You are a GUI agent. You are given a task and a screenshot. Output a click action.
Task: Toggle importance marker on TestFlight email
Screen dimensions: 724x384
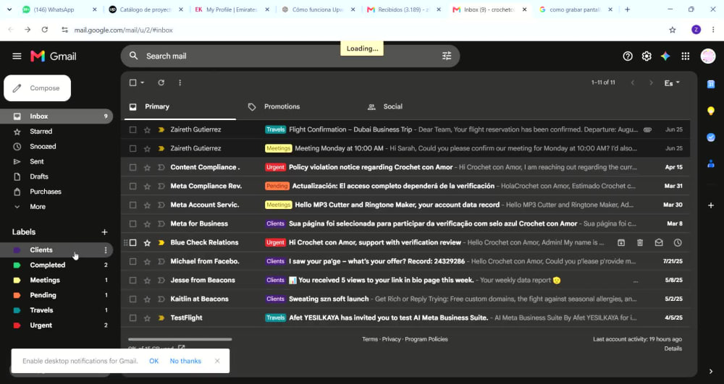pyautogui.click(x=161, y=317)
